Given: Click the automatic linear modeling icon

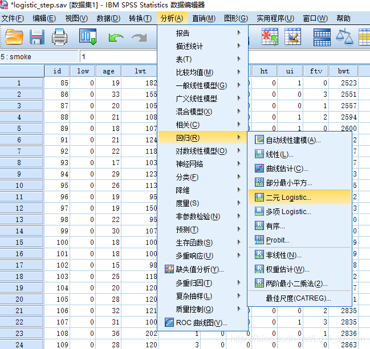Looking at the screenshot, I should [259, 139].
